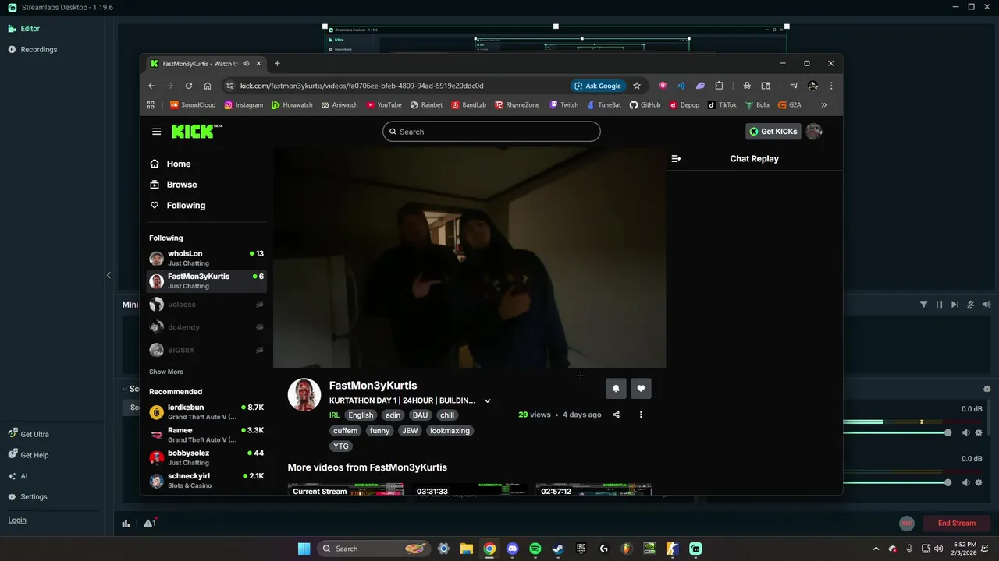Click the Windows Start button
This screenshot has width=999, height=561.
click(x=304, y=549)
